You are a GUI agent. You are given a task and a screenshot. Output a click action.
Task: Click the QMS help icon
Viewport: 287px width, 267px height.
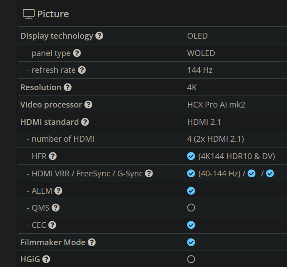click(56, 207)
